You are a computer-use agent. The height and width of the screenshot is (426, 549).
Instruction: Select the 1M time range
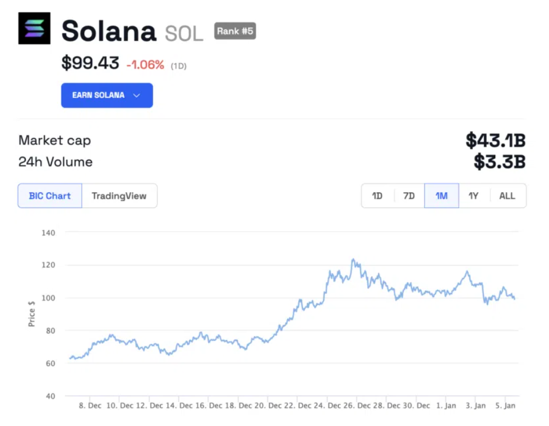coord(441,196)
